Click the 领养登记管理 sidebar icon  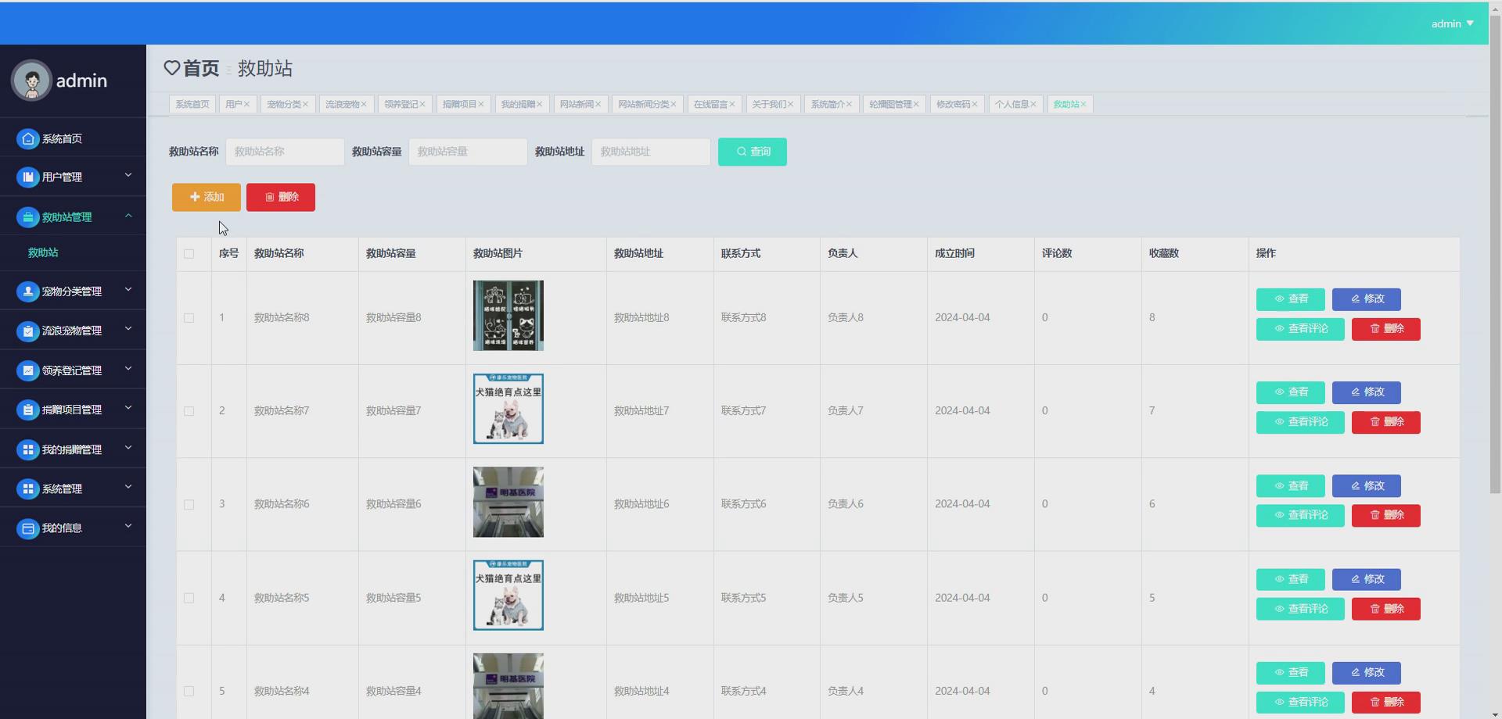28,370
